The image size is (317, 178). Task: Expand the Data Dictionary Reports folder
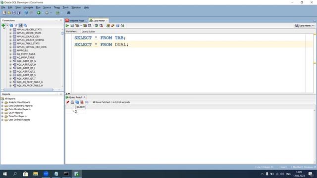(2, 106)
